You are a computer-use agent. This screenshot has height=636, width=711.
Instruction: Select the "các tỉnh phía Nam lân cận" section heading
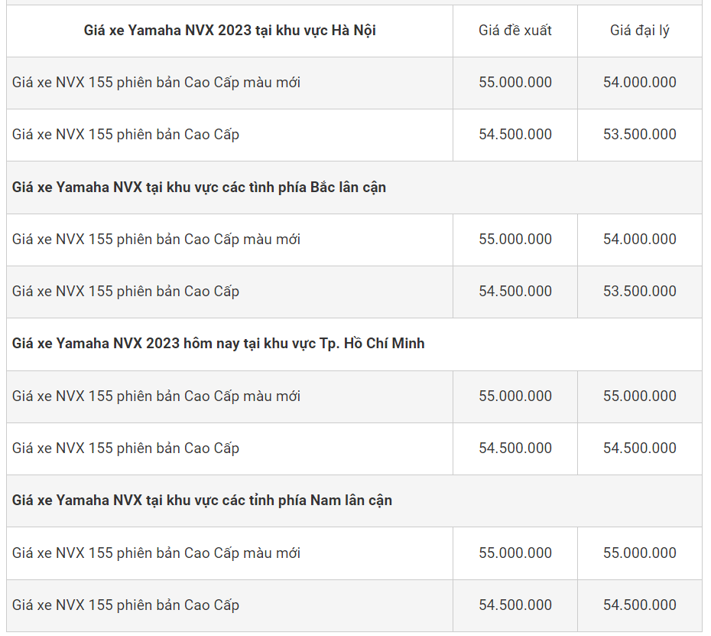pyautogui.click(x=202, y=501)
